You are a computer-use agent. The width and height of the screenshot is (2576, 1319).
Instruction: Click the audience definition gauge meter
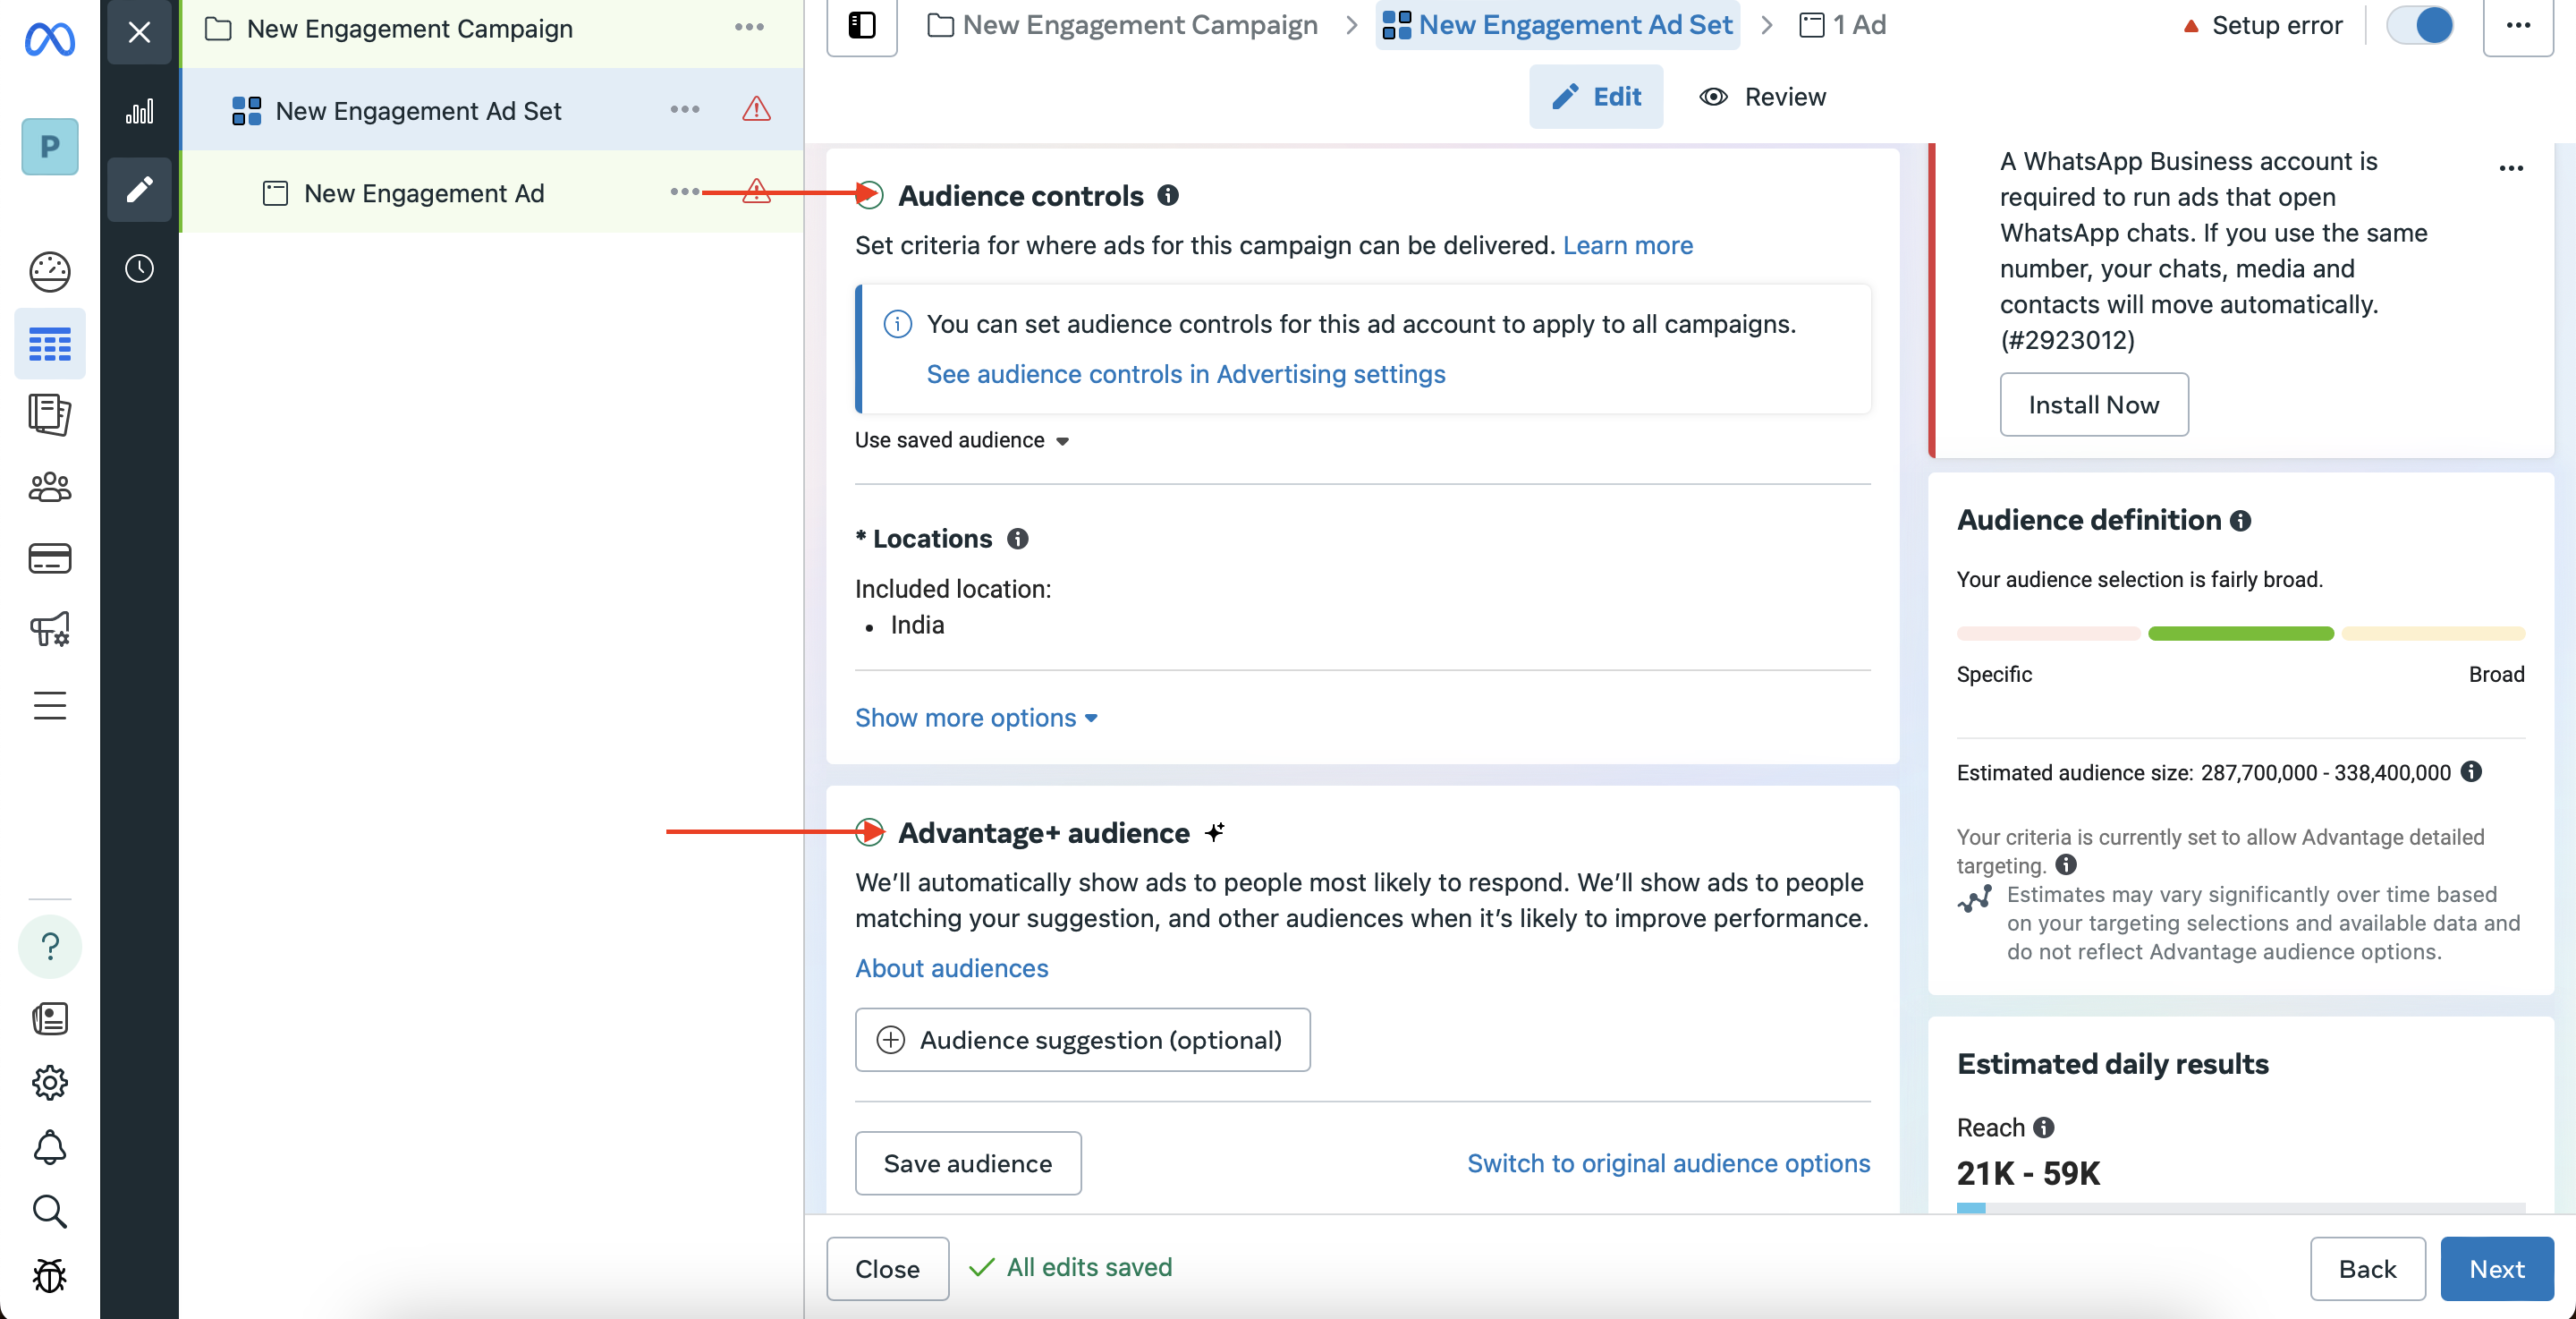[2240, 633]
